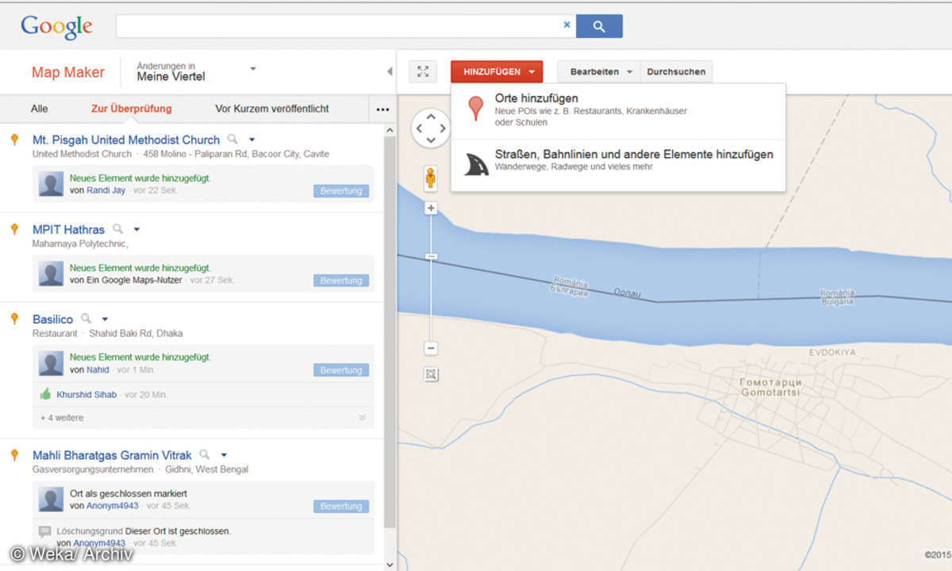952x571 pixels.
Task: Switch to the 'Alle' tab
Action: [x=39, y=109]
